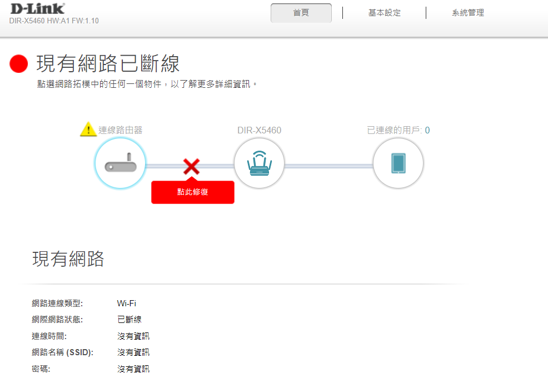Image resolution: width=548 pixels, height=378 pixels.
Task: Click the red status circle indicator
Action: pyautogui.click(x=19, y=64)
